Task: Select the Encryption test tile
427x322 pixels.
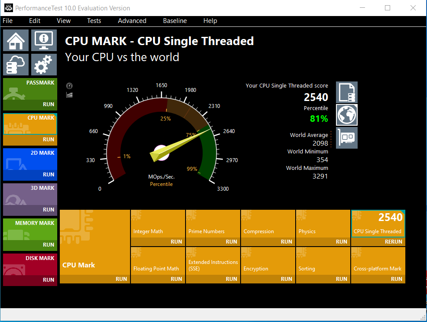Action: pyautogui.click(x=268, y=261)
